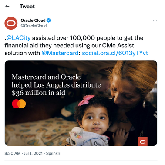The height and width of the screenshot is (165, 165).
Task: Open the tweet photo at the child's face
Action: pos(96,119)
